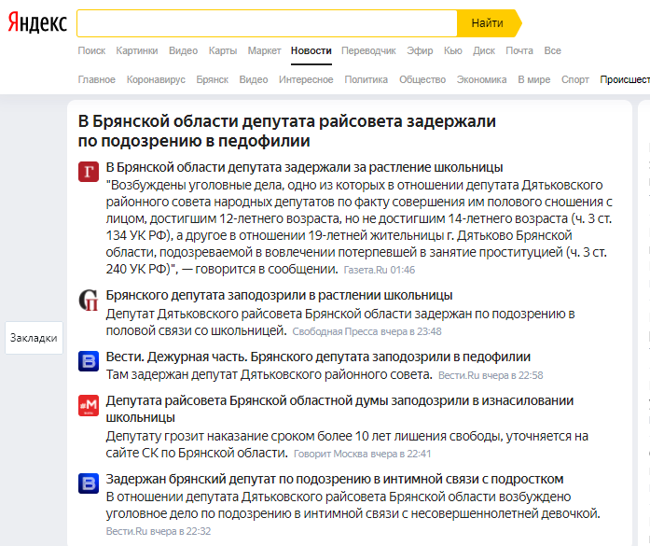650x546 pixels.
Task: Select the Общество news category
Action: (422, 79)
